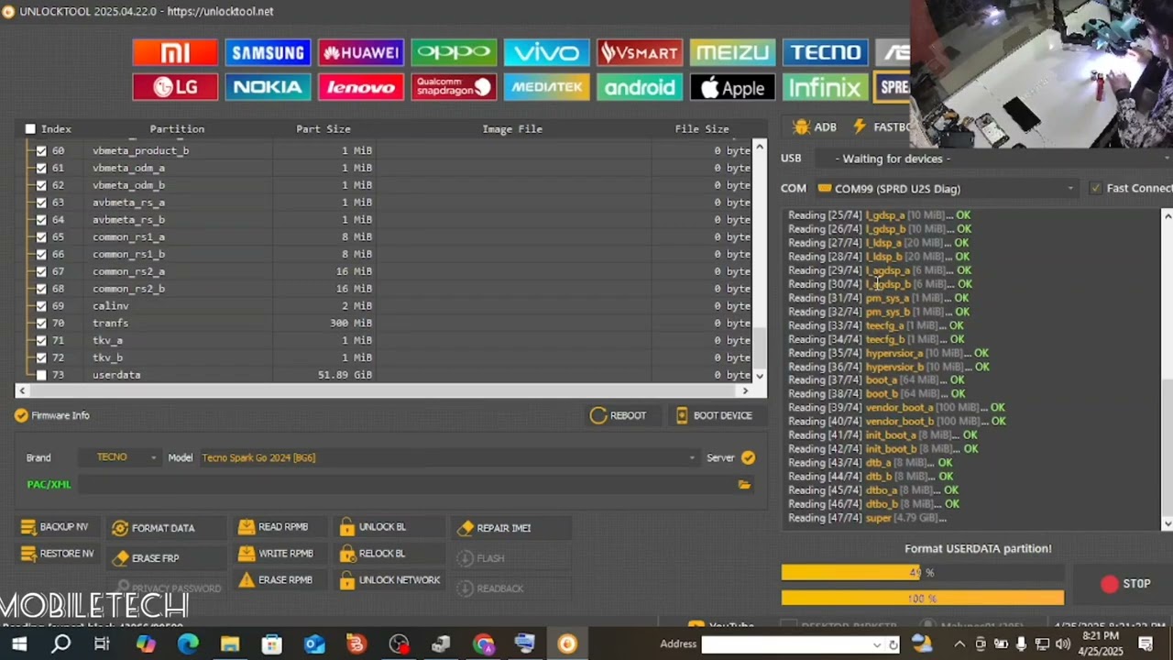This screenshot has height=660, width=1173.
Task: Select the MI brand logo
Action: tap(175, 52)
